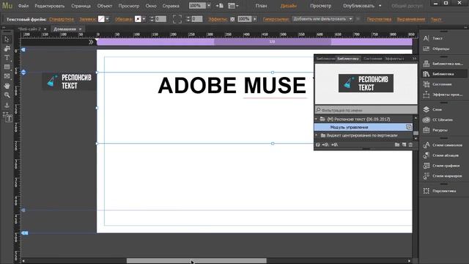Select the Zoom magnifier tool
This screenshot has height=264, width=469.
point(7,95)
